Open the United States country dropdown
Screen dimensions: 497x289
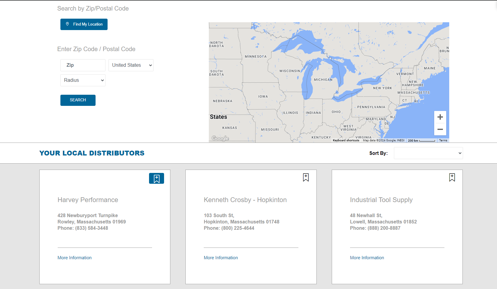click(x=131, y=65)
